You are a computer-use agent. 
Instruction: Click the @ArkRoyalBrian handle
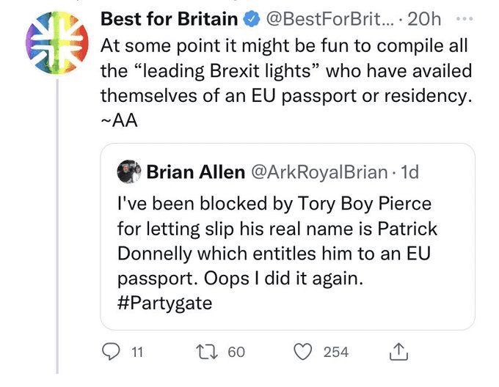[x=320, y=172]
